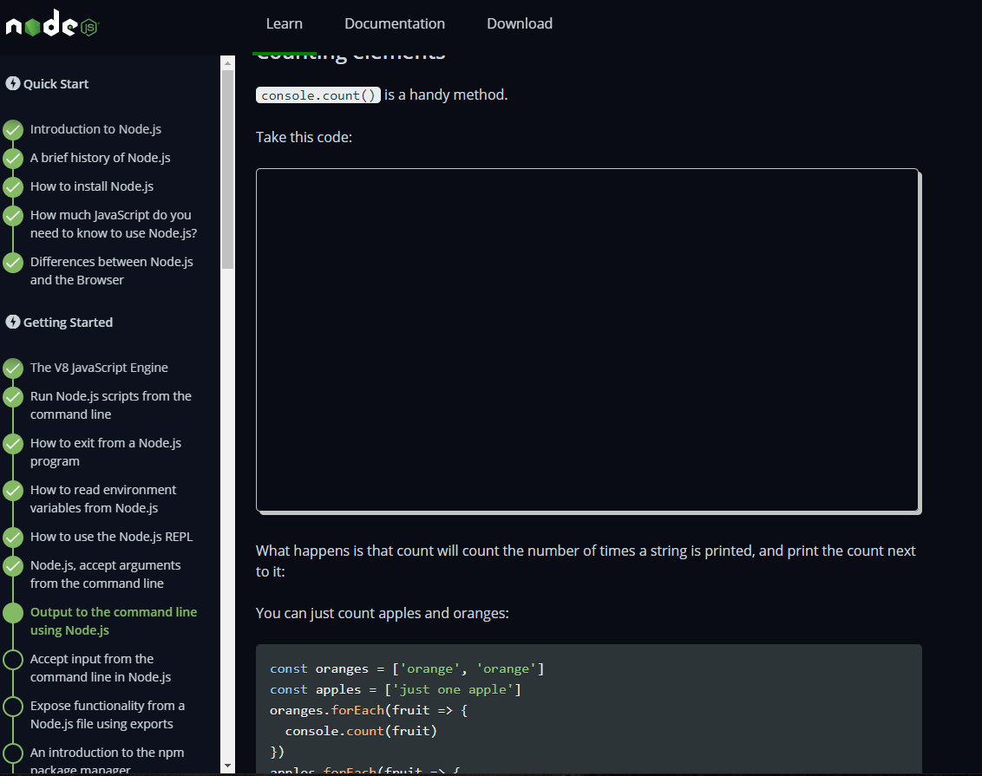Click empty circle beside An introduction to the npm
This screenshot has width=982, height=776.
13,753
